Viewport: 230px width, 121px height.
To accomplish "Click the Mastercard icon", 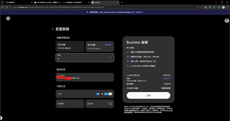I will coord(102,94).
